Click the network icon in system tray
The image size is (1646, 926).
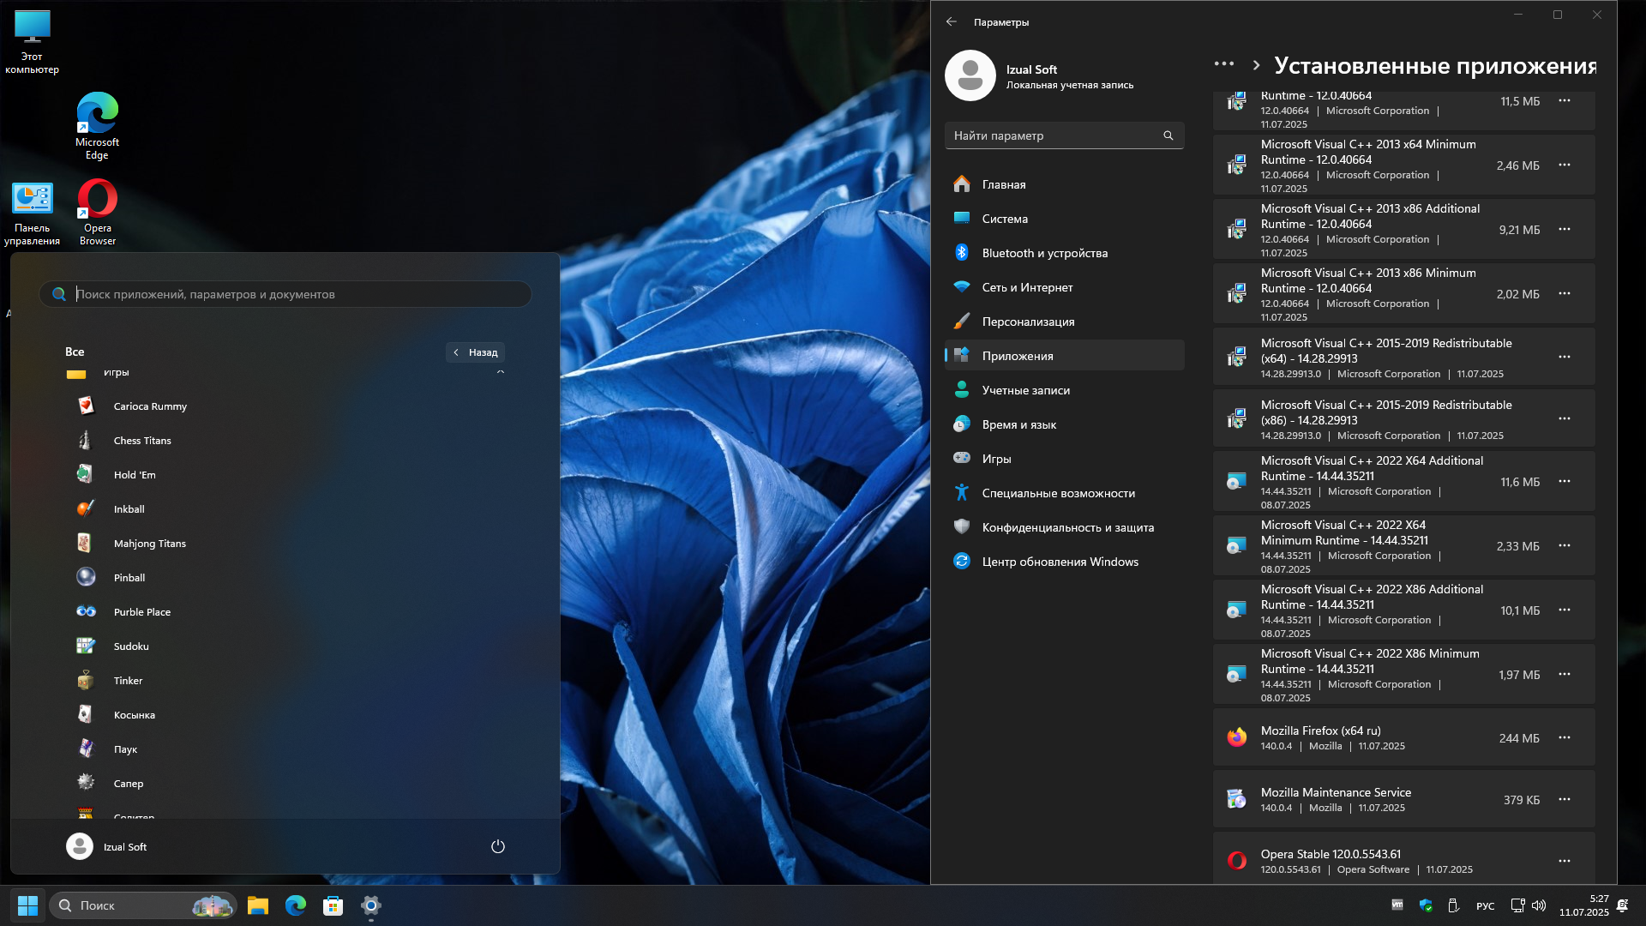1517,905
